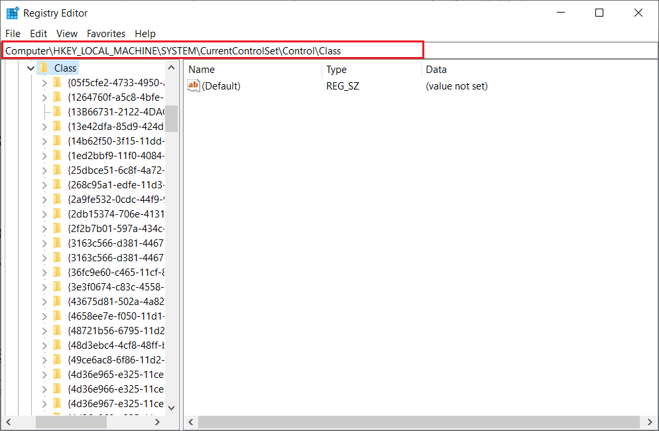Click folder icon next to {4658ee7e-f050-11d1 key
The height and width of the screenshot is (431, 659).
click(x=58, y=316)
